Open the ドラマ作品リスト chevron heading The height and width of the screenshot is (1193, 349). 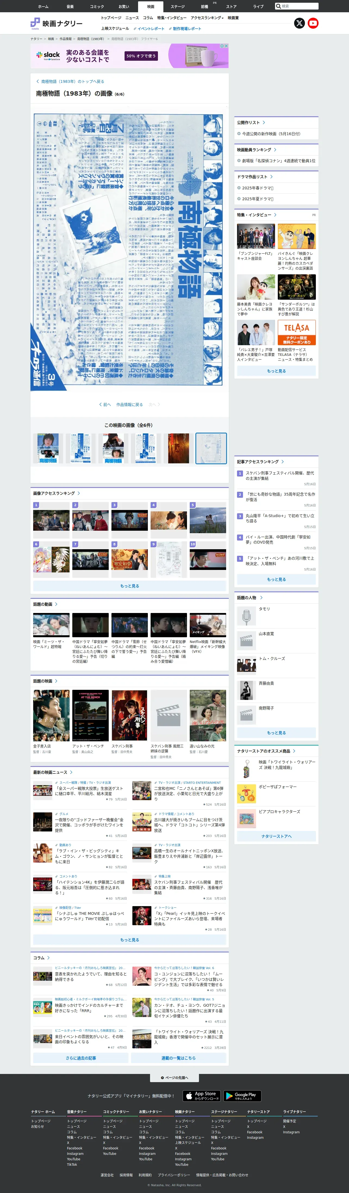click(255, 177)
